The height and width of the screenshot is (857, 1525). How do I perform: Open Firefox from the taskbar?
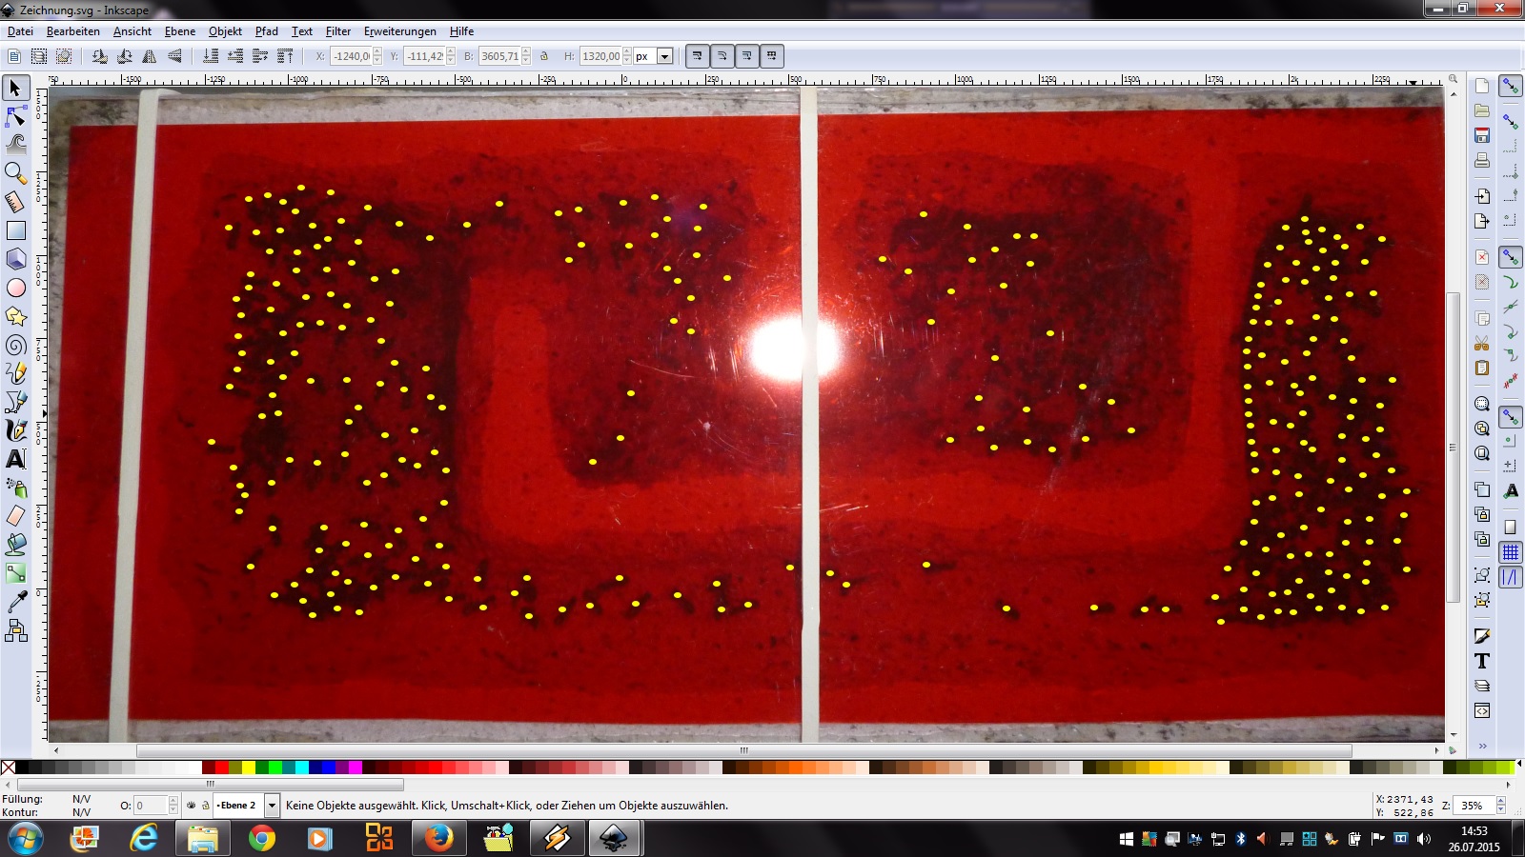coord(438,838)
